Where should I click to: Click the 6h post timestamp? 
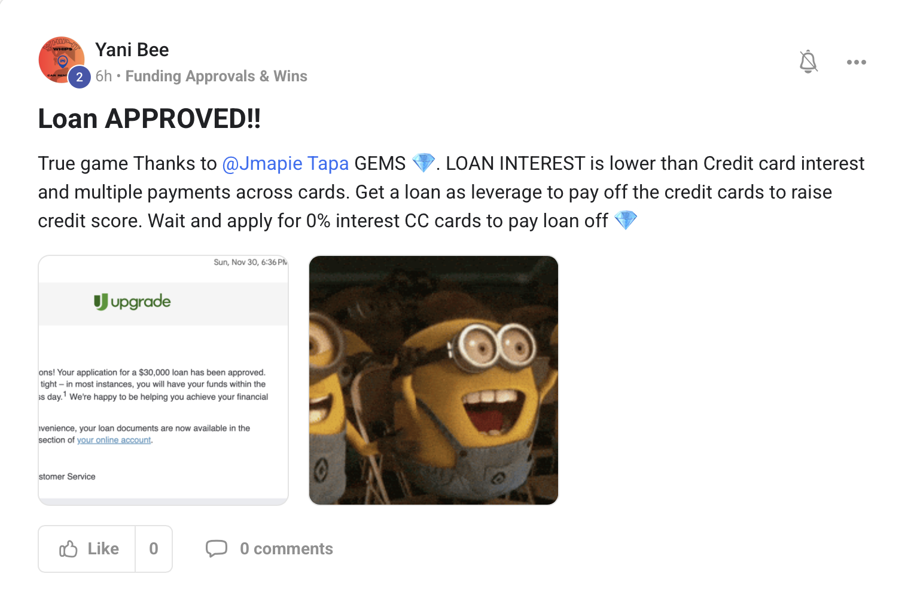[x=103, y=76]
